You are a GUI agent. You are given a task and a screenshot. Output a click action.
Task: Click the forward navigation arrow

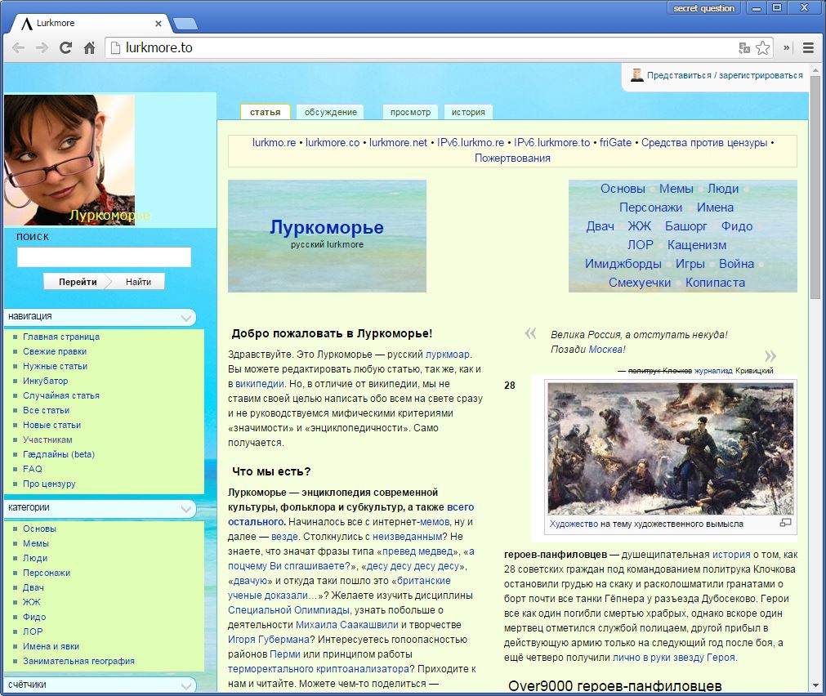point(41,47)
